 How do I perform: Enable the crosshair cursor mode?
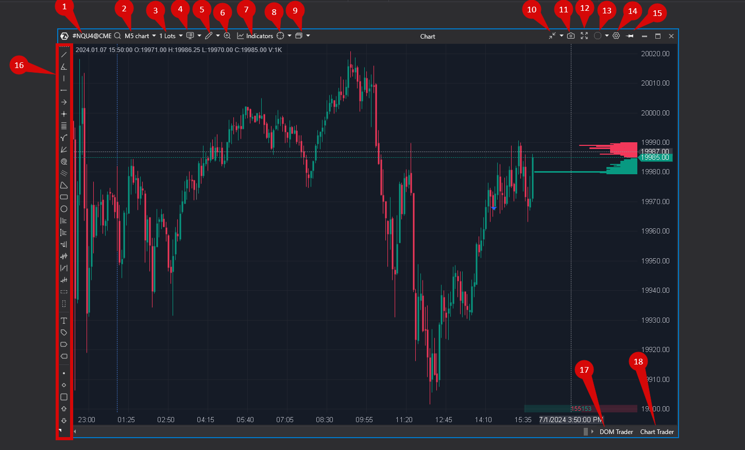(x=281, y=36)
